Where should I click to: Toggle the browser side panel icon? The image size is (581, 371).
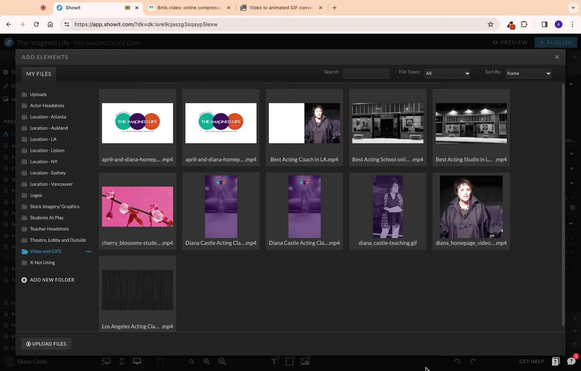tap(544, 25)
